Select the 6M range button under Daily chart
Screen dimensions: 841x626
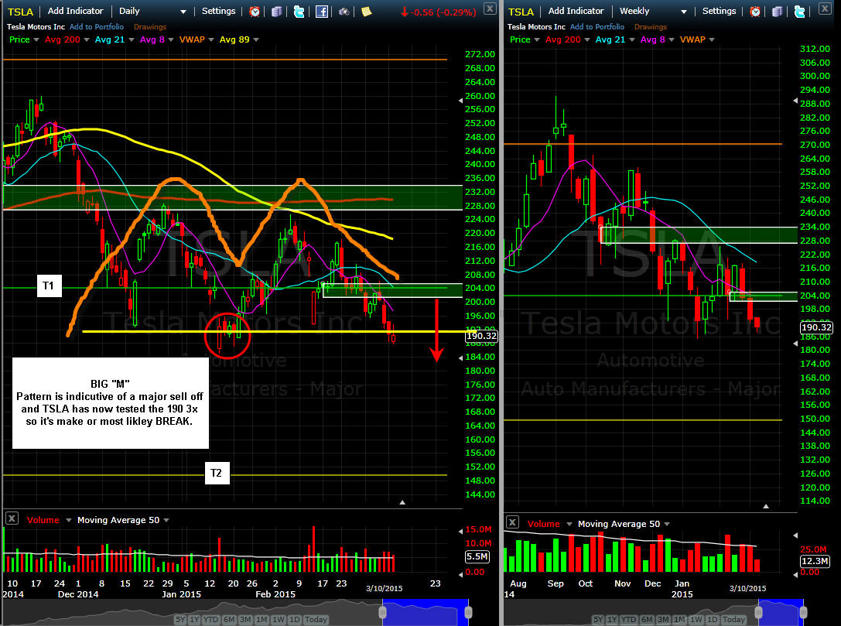228,620
